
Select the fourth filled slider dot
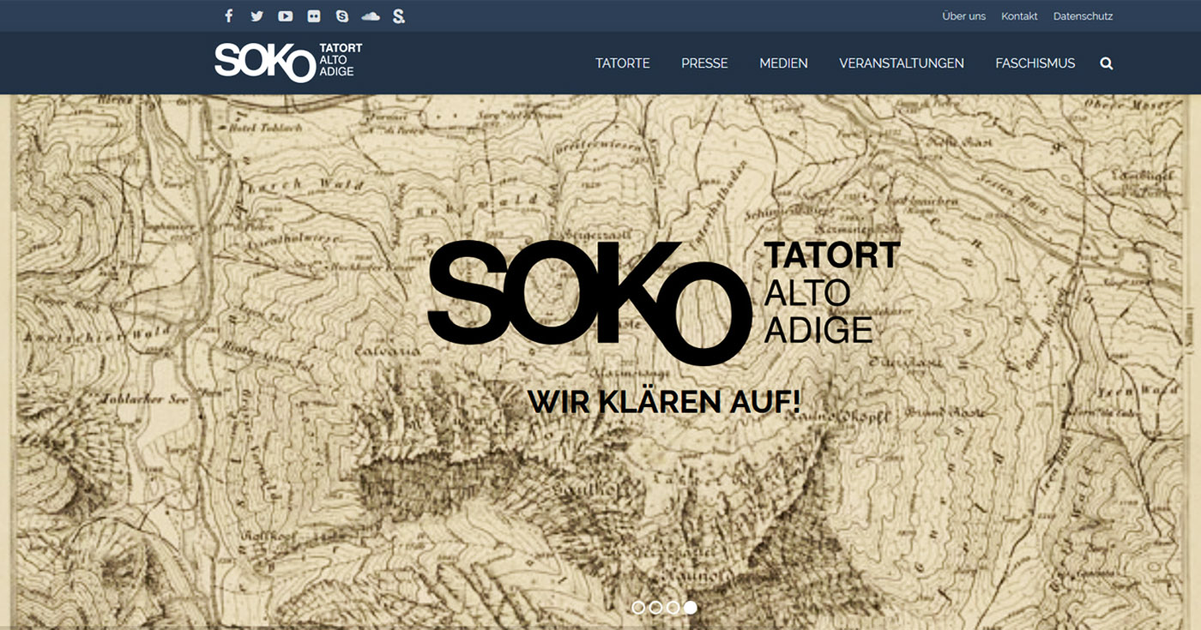(690, 608)
